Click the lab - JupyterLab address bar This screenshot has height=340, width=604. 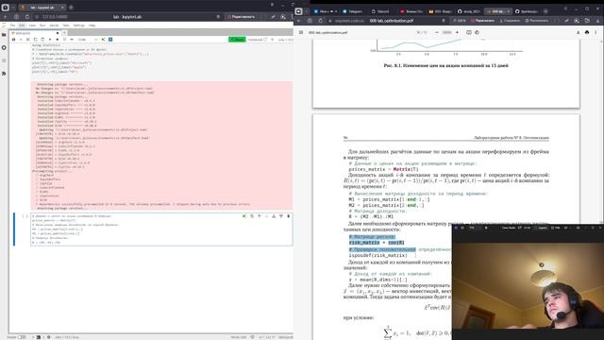pyautogui.click(x=127, y=17)
